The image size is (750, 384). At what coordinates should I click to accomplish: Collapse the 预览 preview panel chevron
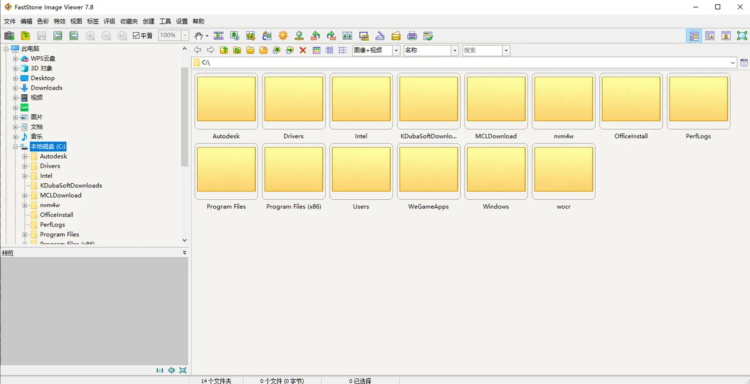click(184, 253)
